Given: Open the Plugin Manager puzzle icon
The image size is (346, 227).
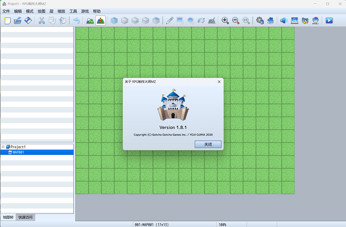Looking at the screenshot, I should pos(270,20).
